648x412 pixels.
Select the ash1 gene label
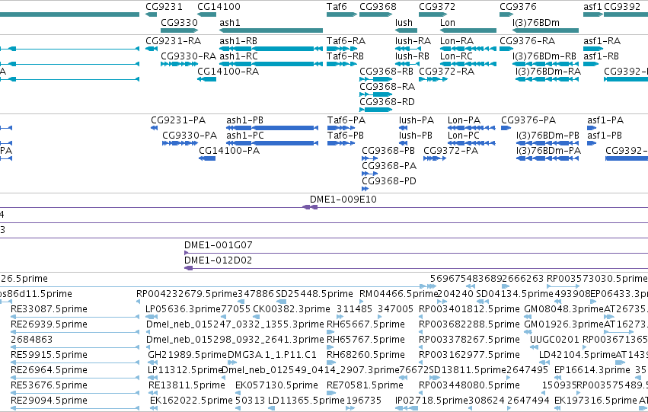(x=230, y=22)
